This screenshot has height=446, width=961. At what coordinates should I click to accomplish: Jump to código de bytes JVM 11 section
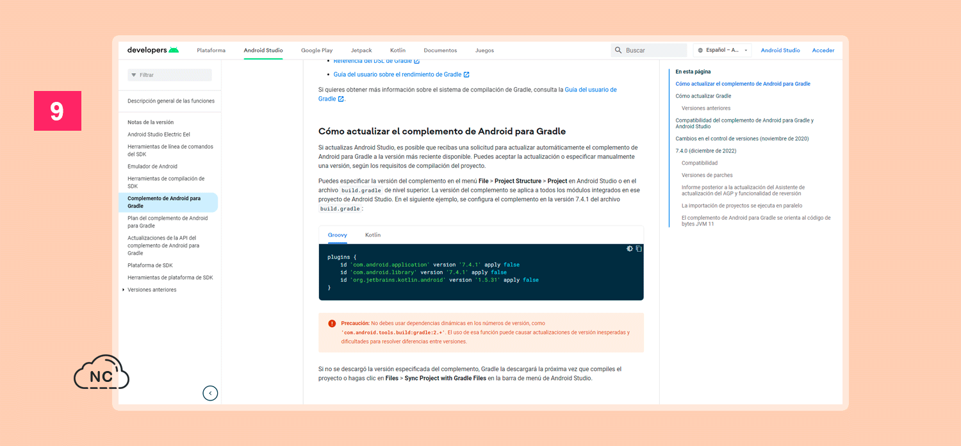pos(756,221)
